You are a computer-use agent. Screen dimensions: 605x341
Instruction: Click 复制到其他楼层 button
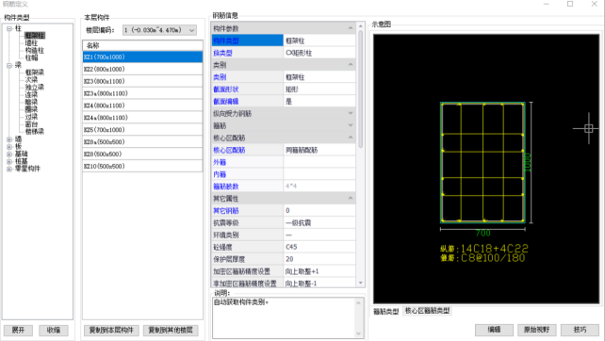tap(171, 331)
